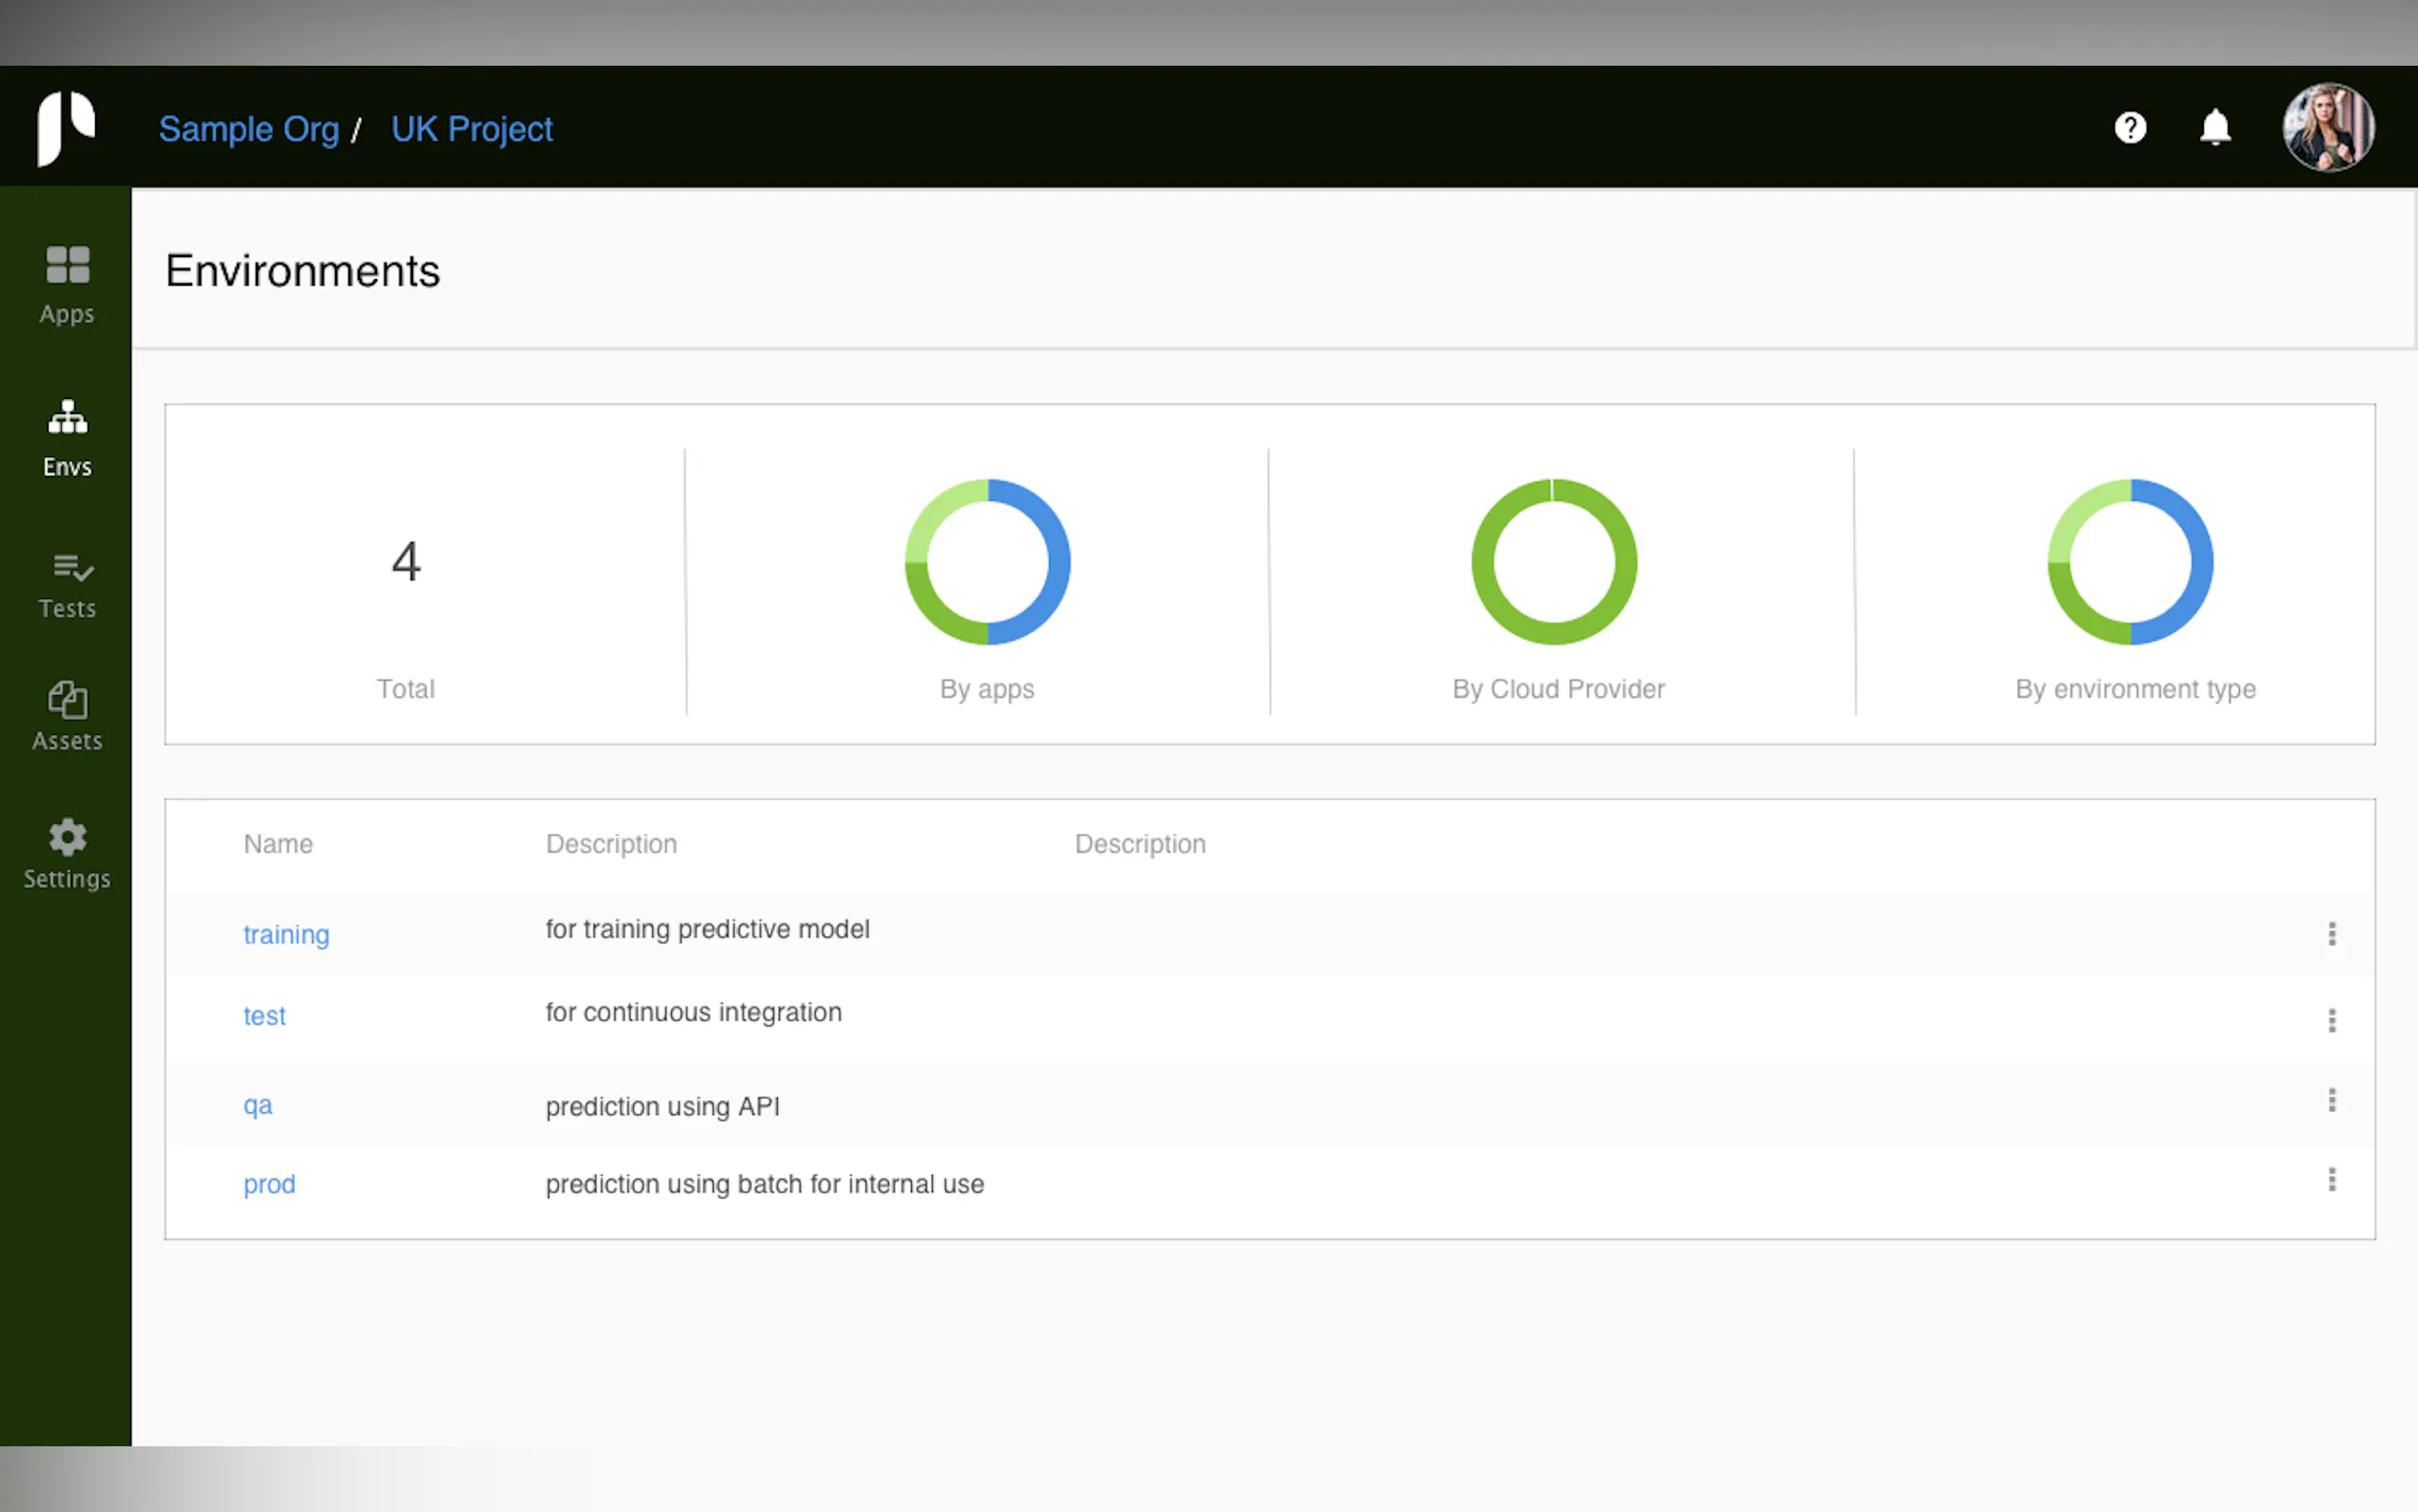Go to Apps in sidebar

click(67, 285)
